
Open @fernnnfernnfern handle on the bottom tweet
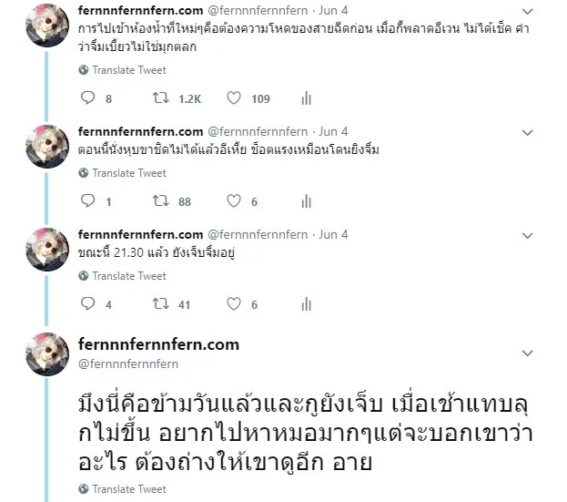tap(128, 364)
